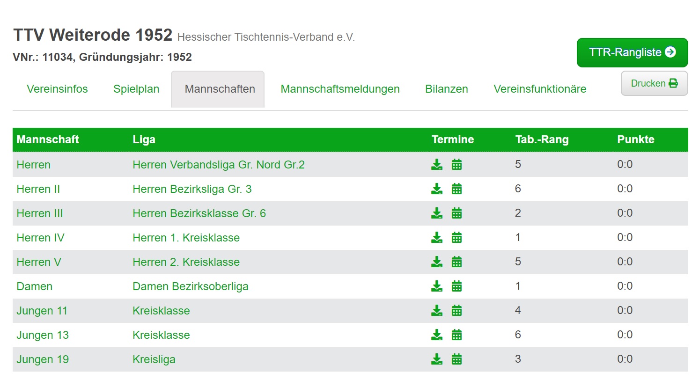The image size is (699, 380).
Task: Click the TTR-Rangliste button
Action: [x=632, y=52]
